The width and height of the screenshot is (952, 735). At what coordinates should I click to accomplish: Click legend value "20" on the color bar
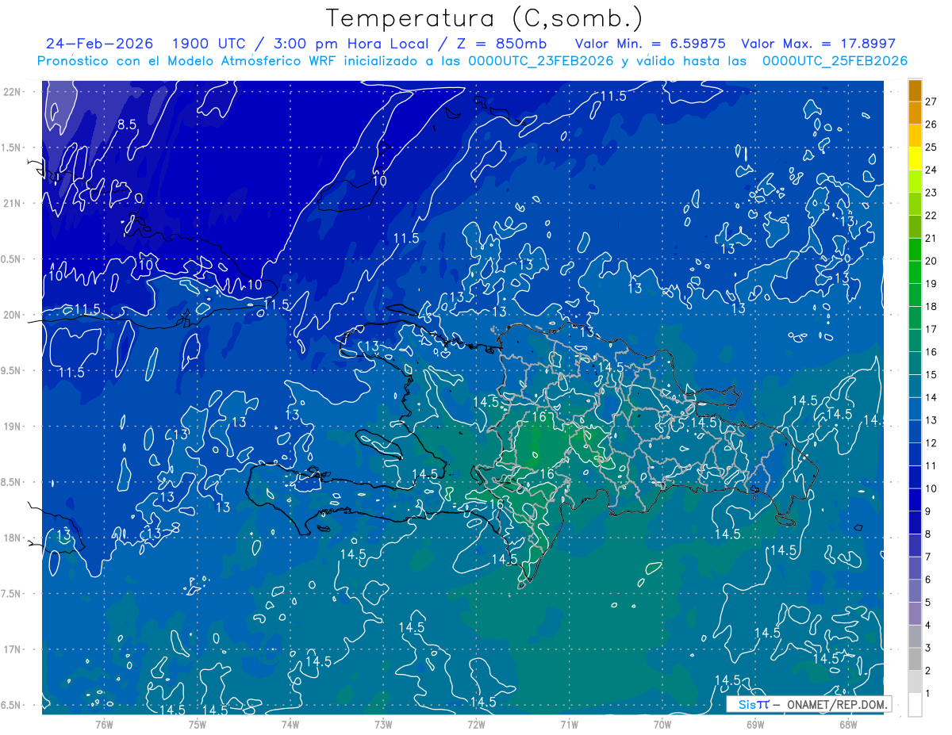931,261
